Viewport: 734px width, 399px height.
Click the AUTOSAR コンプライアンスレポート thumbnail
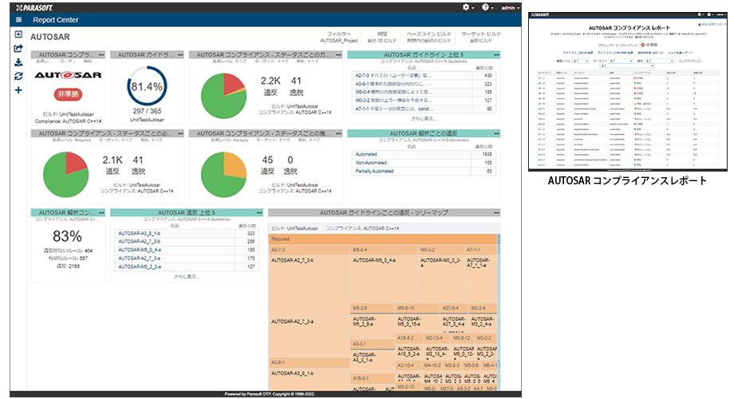[x=627, y=91]
